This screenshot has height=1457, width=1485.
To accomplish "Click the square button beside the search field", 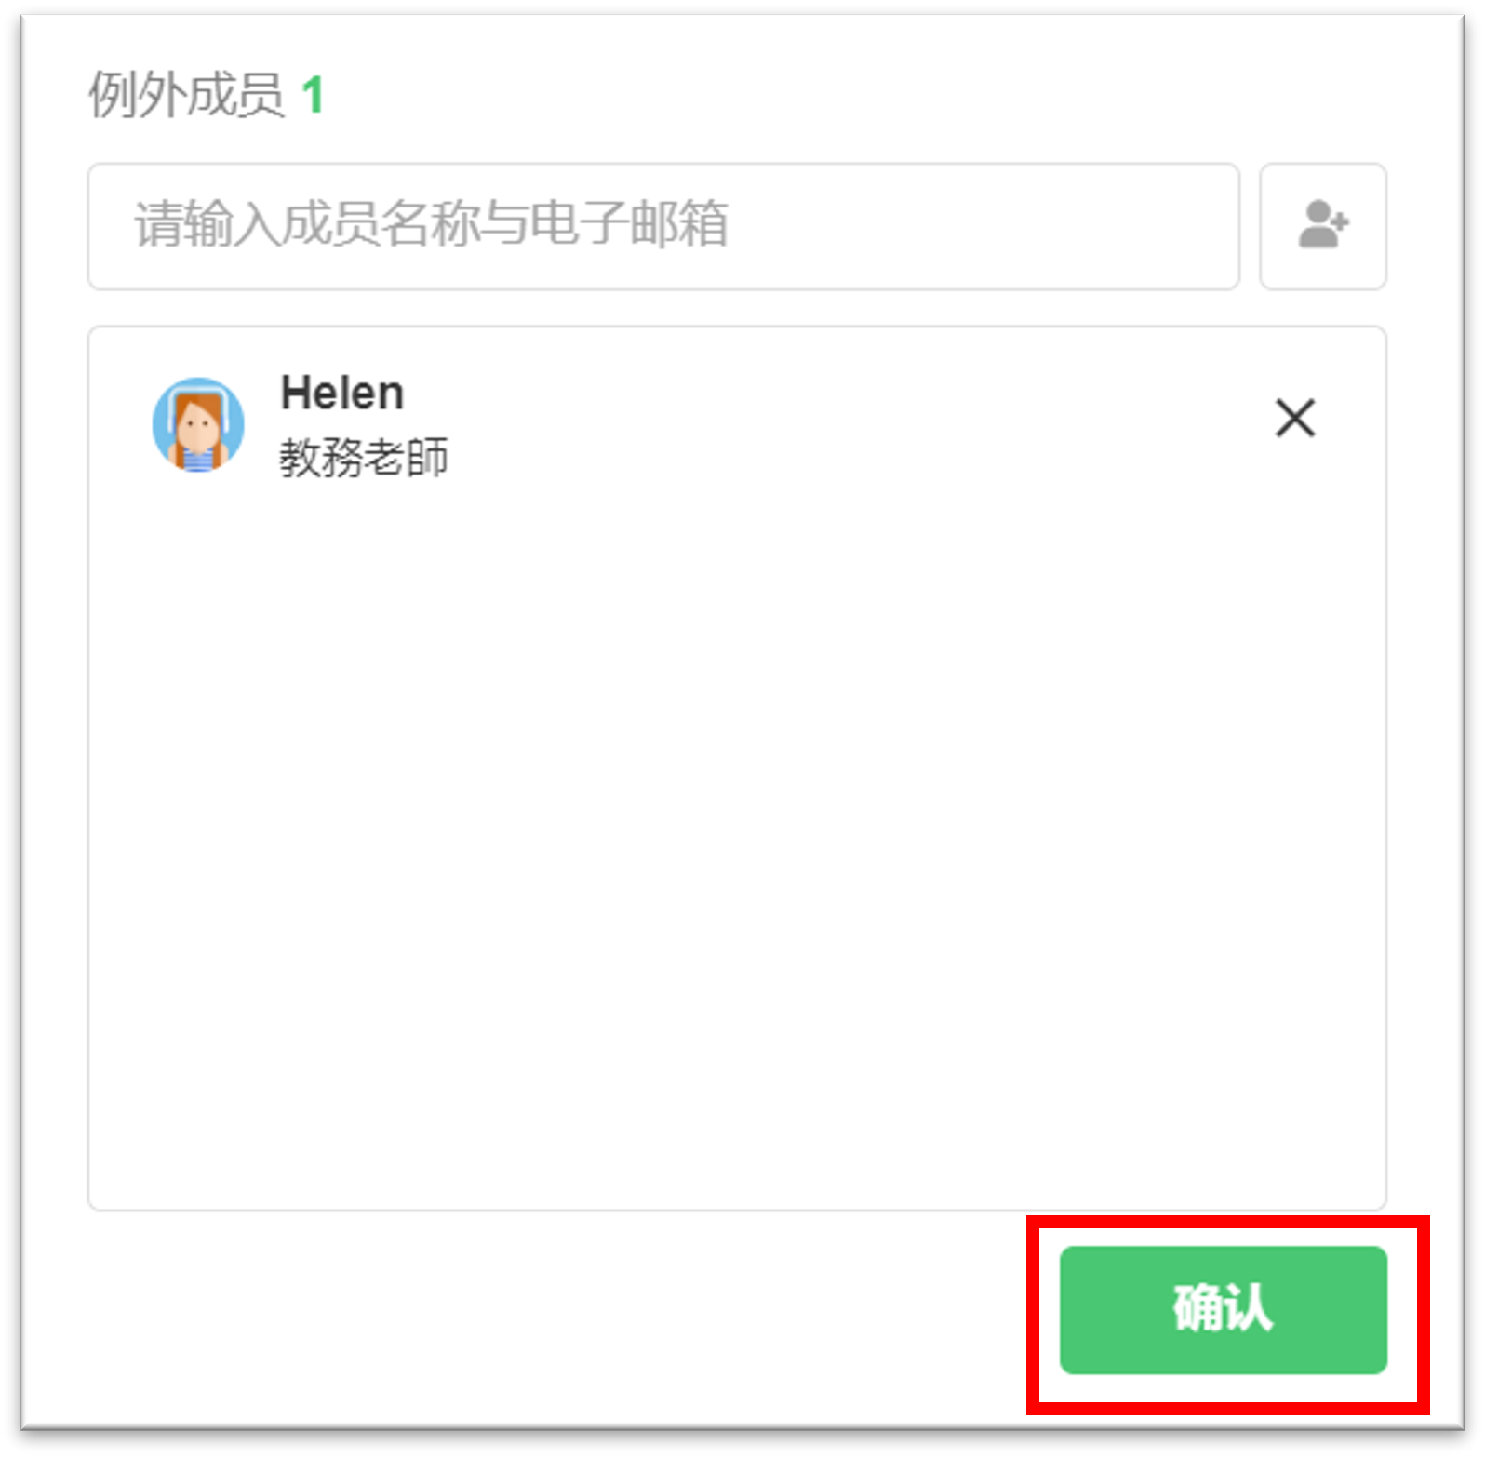I will 1322,226.
